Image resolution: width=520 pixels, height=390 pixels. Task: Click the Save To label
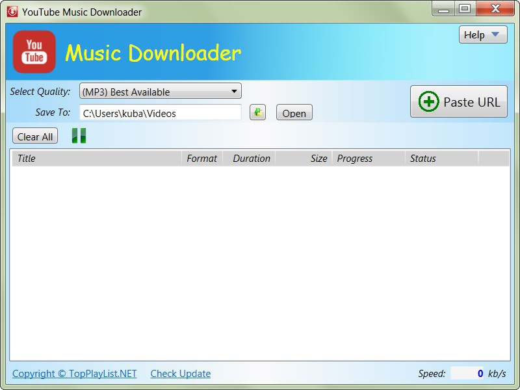point(53,112)
